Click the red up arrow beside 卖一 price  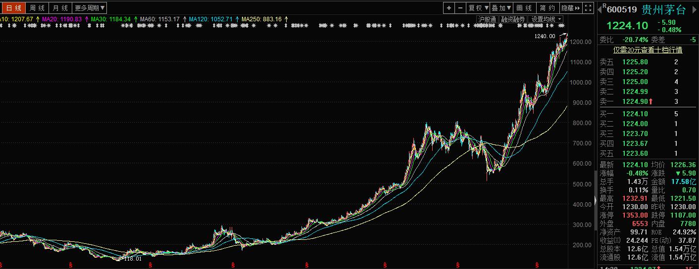click(651, 101)
